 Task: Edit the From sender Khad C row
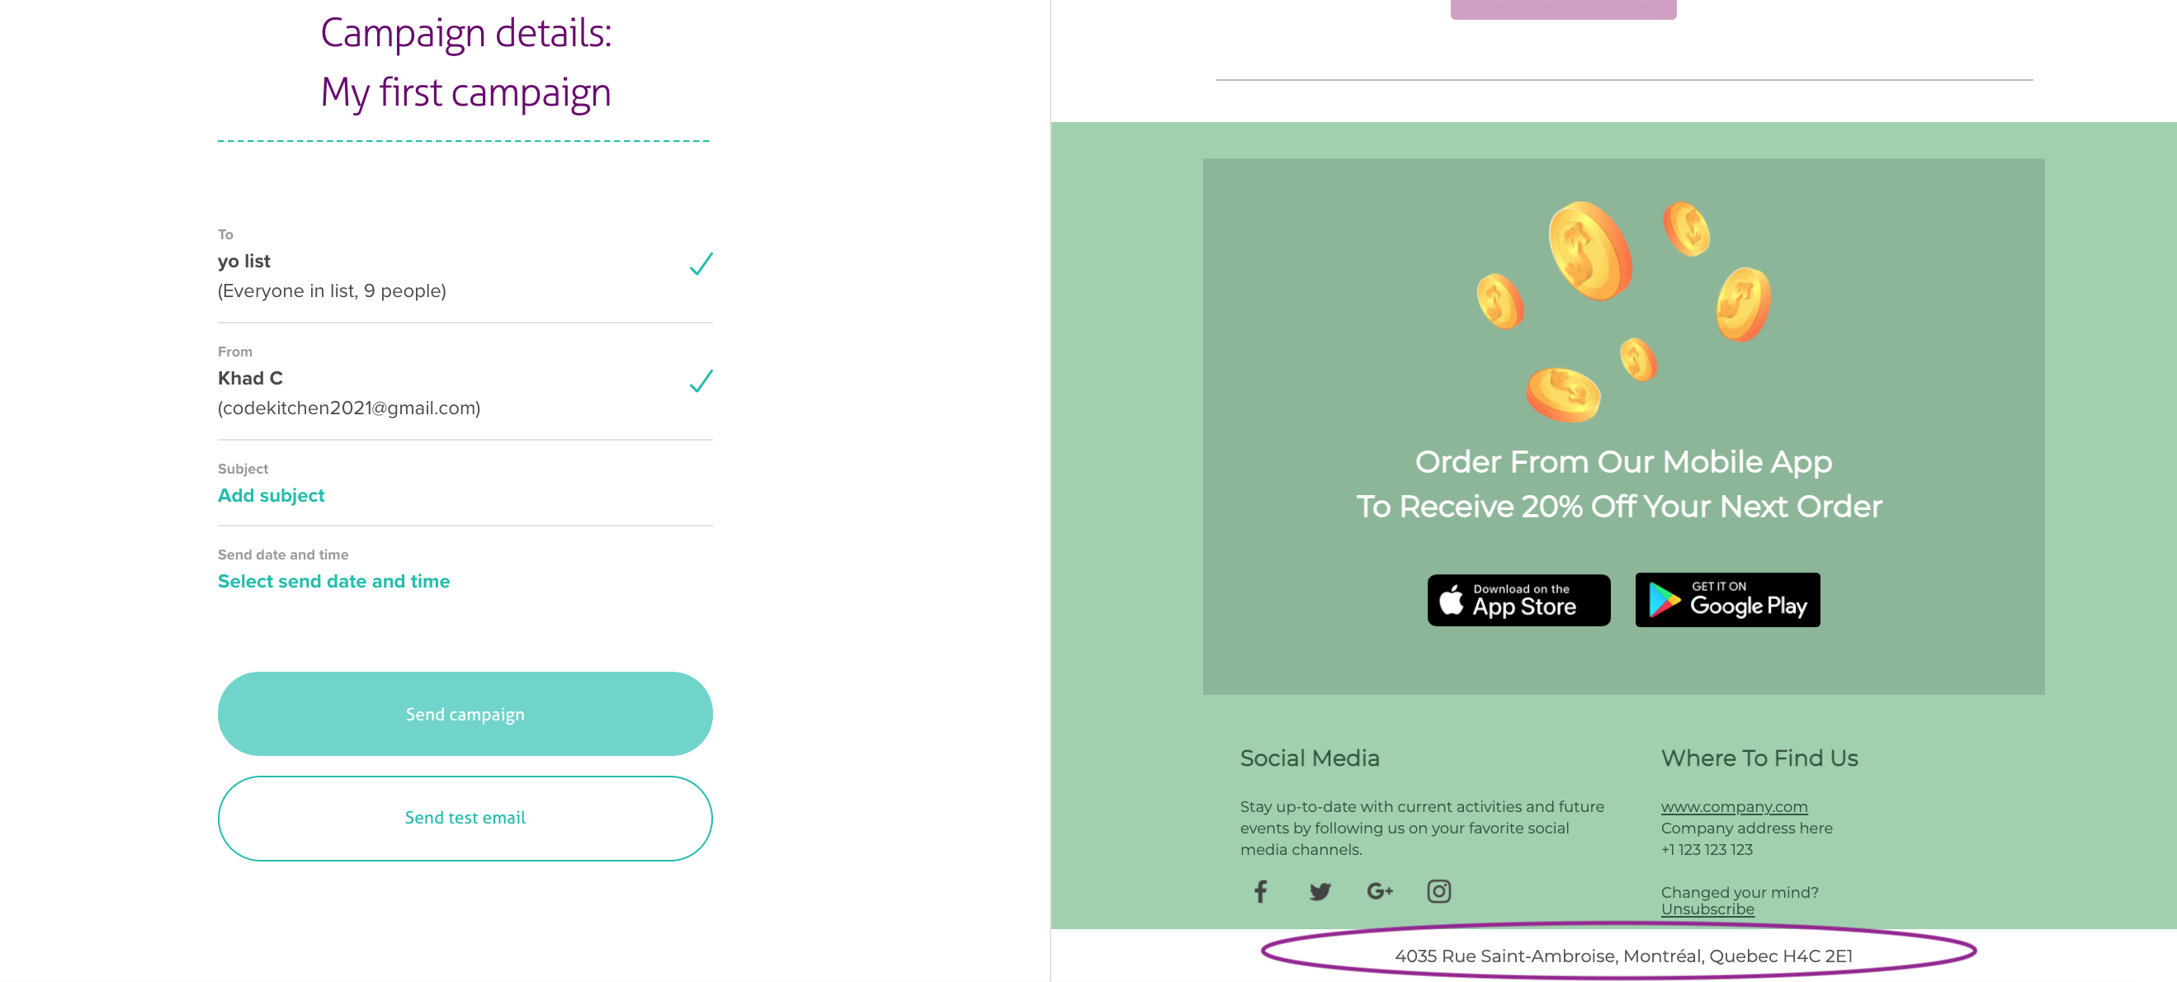[x=465, y=381]
